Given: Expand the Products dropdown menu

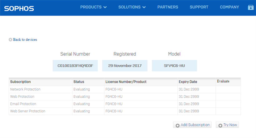Looking at the screenshot, I should pyautogui.click(x=93, y=7).
